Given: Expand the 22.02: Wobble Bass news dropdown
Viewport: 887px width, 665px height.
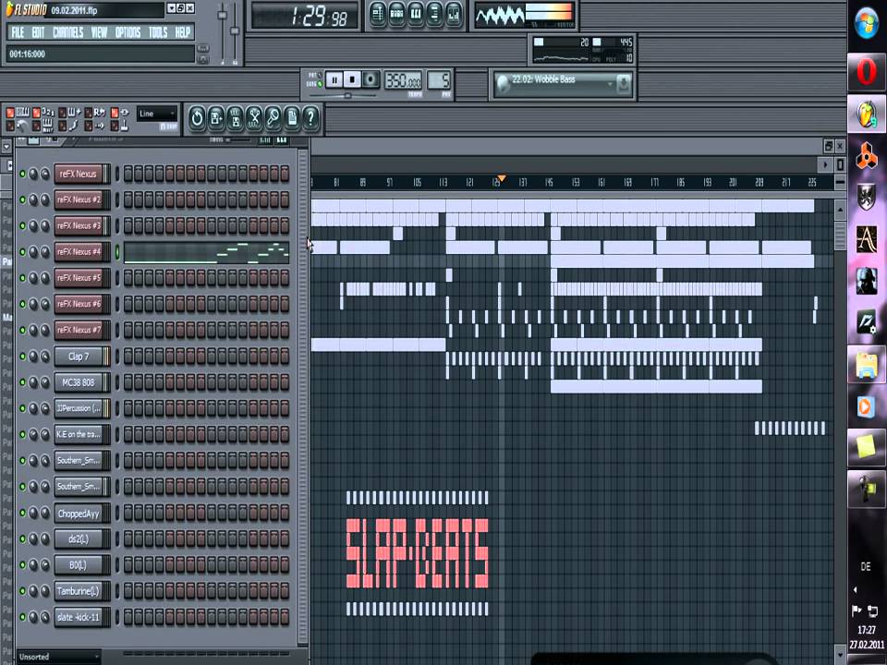Looking at the screenshot, I should [x=610, y=84].
